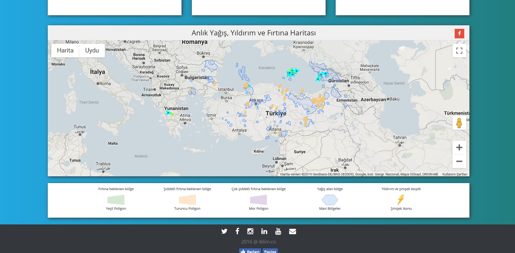This screenshot has height=253, width=515.
Task: Click the 'Şiddetli fırtına beklenen bölge' label
Action: coord(187,189)
